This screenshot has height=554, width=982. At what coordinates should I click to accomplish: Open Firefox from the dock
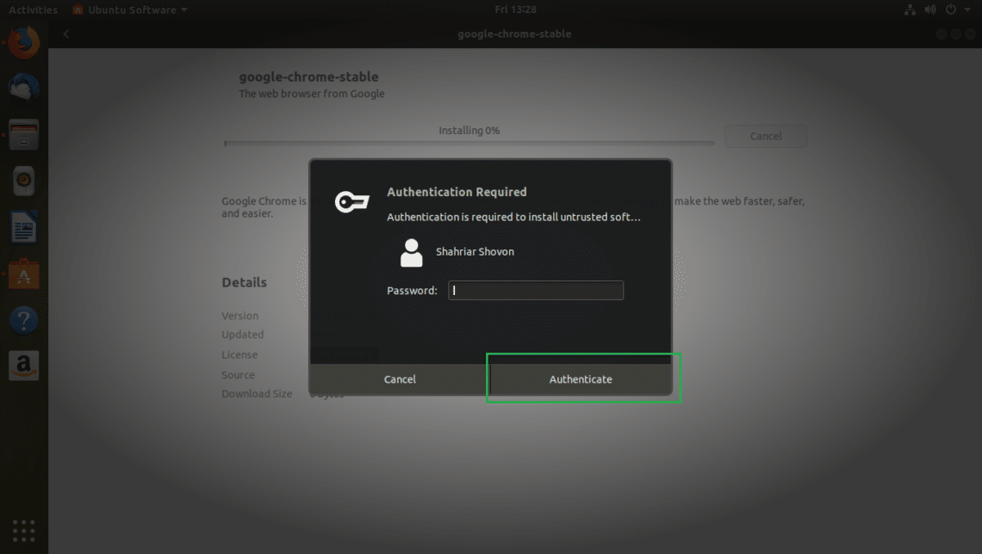point(24,42)
